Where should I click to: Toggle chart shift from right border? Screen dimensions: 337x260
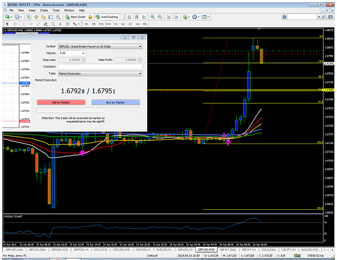click(x=176, y=17)
